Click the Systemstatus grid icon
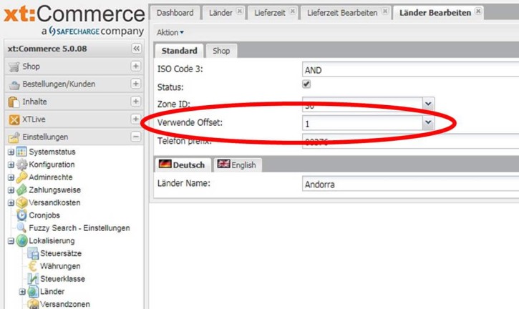The image size is (519, 309). 21,152
